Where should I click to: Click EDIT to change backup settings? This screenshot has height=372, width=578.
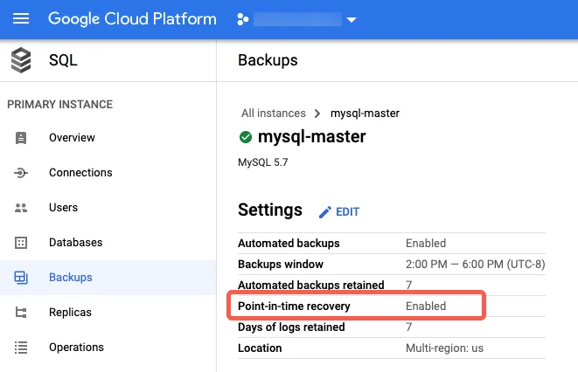347,212
